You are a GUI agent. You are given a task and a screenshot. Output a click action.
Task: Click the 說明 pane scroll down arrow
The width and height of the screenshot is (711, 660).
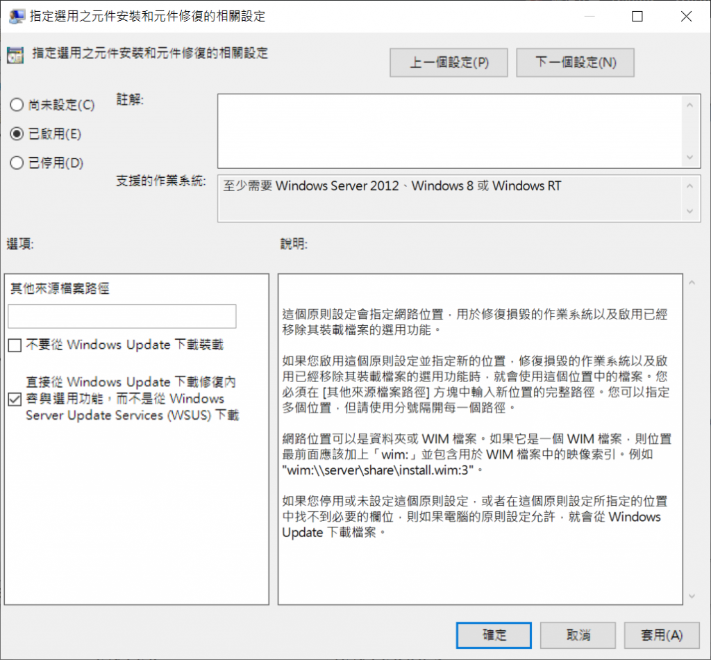pos(692,596)
